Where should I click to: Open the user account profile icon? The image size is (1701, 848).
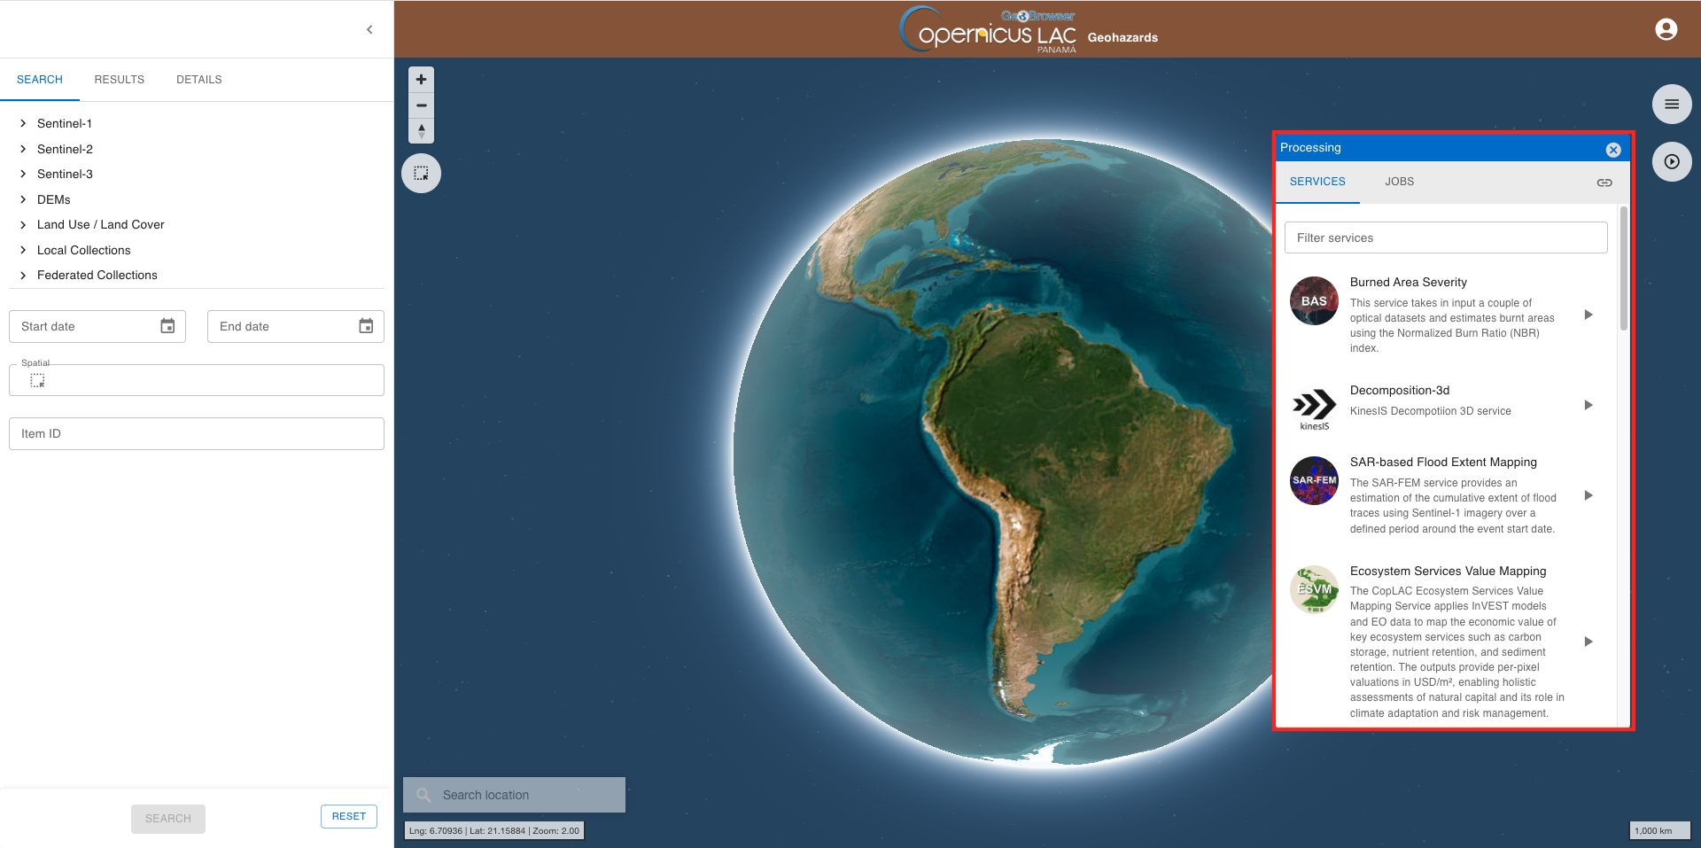click(1666, 30)
